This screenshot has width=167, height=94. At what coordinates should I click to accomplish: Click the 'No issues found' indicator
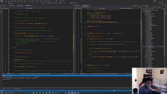[11, 74]
